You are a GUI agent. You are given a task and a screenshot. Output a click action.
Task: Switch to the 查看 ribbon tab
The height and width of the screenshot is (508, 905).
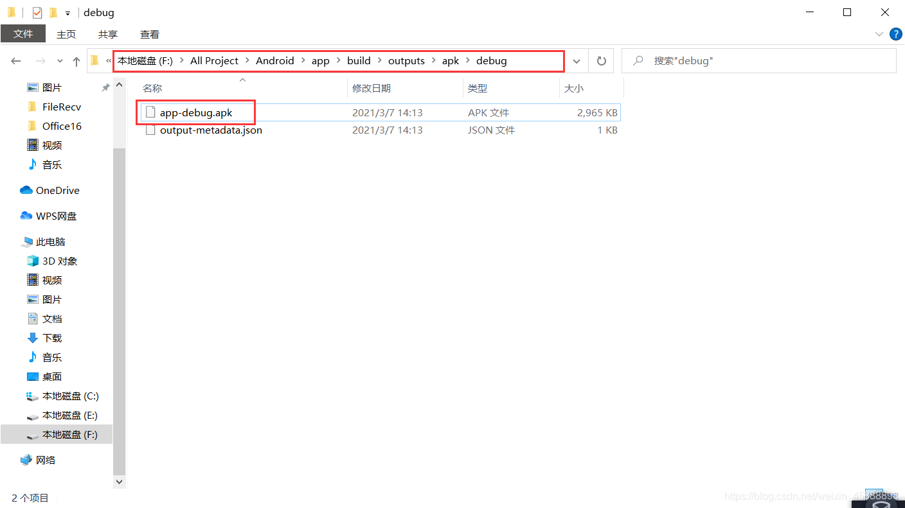150,34
